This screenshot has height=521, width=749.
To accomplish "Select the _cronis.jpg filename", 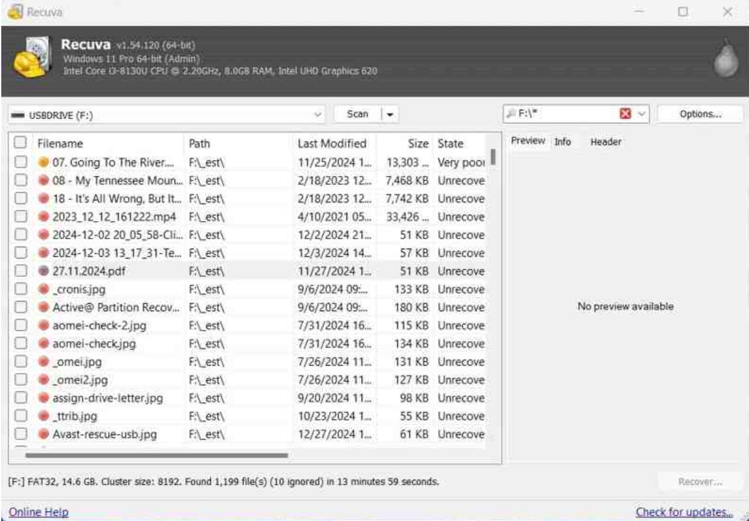I will 79,289.
